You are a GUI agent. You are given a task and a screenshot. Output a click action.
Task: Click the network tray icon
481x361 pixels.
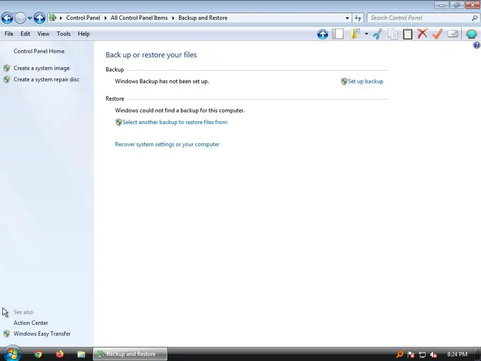pos(422,354)
